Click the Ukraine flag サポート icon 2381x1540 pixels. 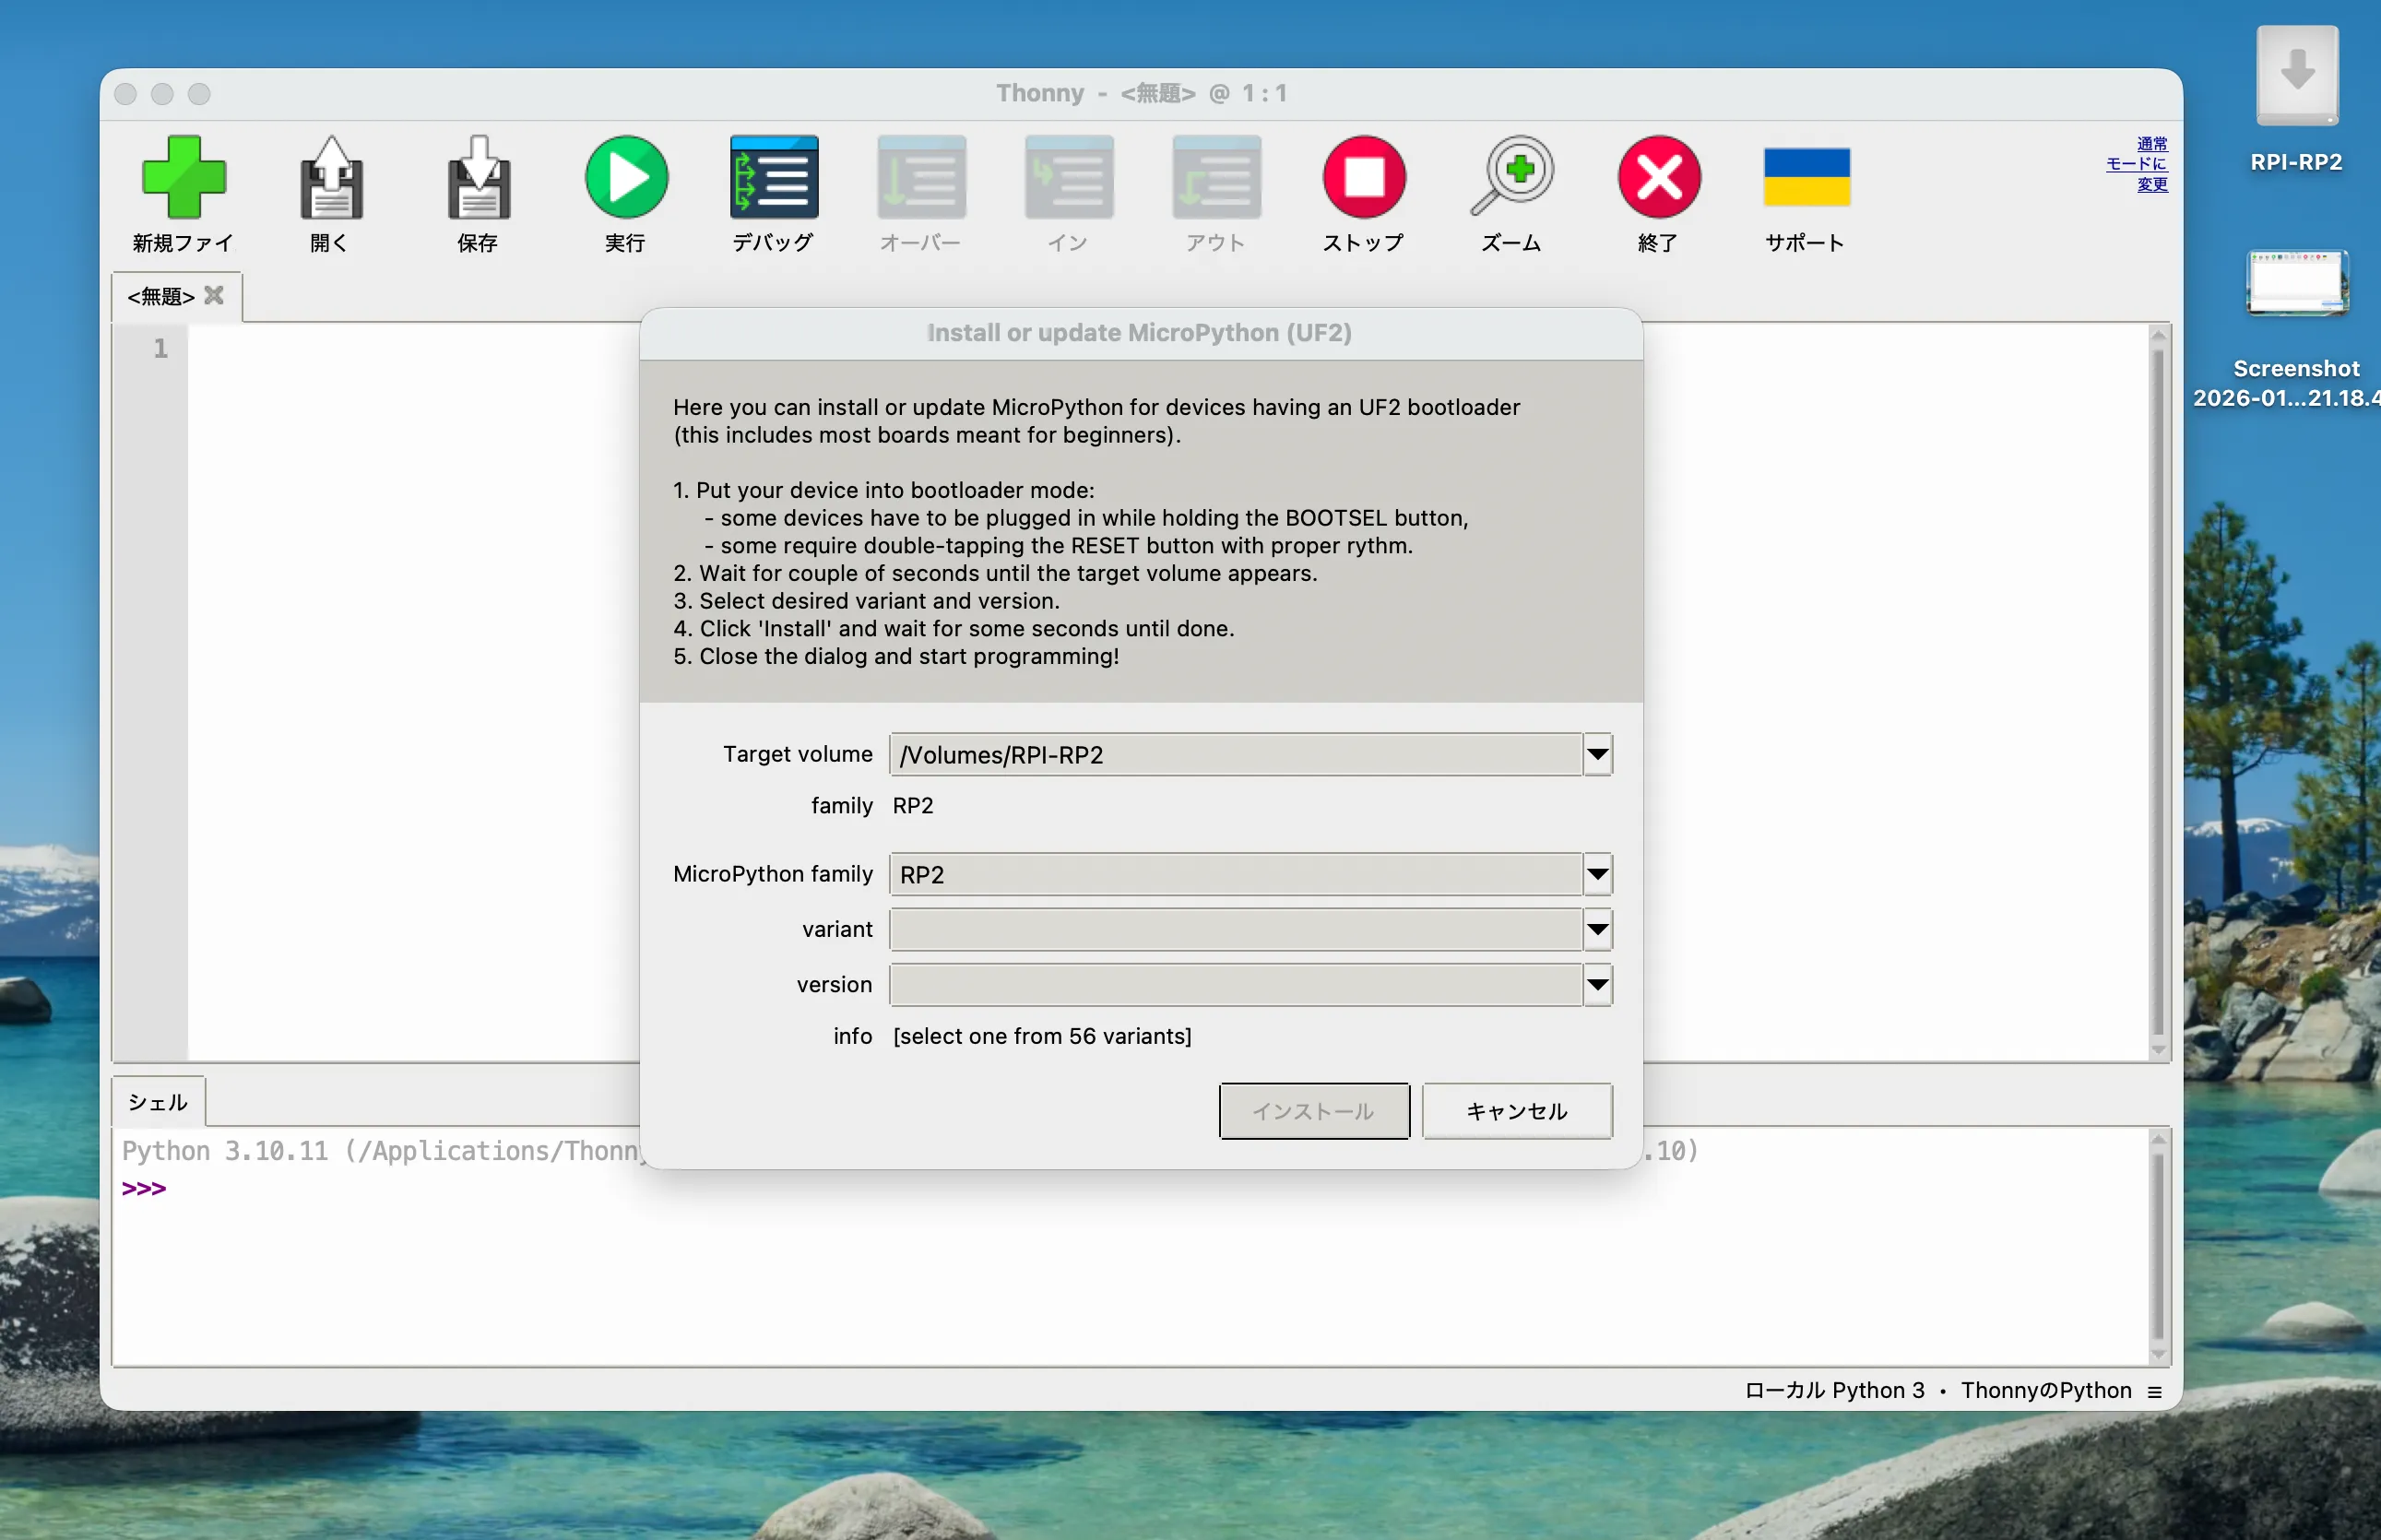point(1806,177)
